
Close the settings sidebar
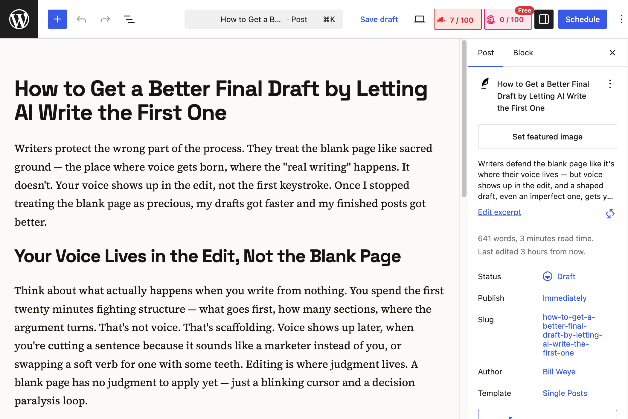(612, 53)
